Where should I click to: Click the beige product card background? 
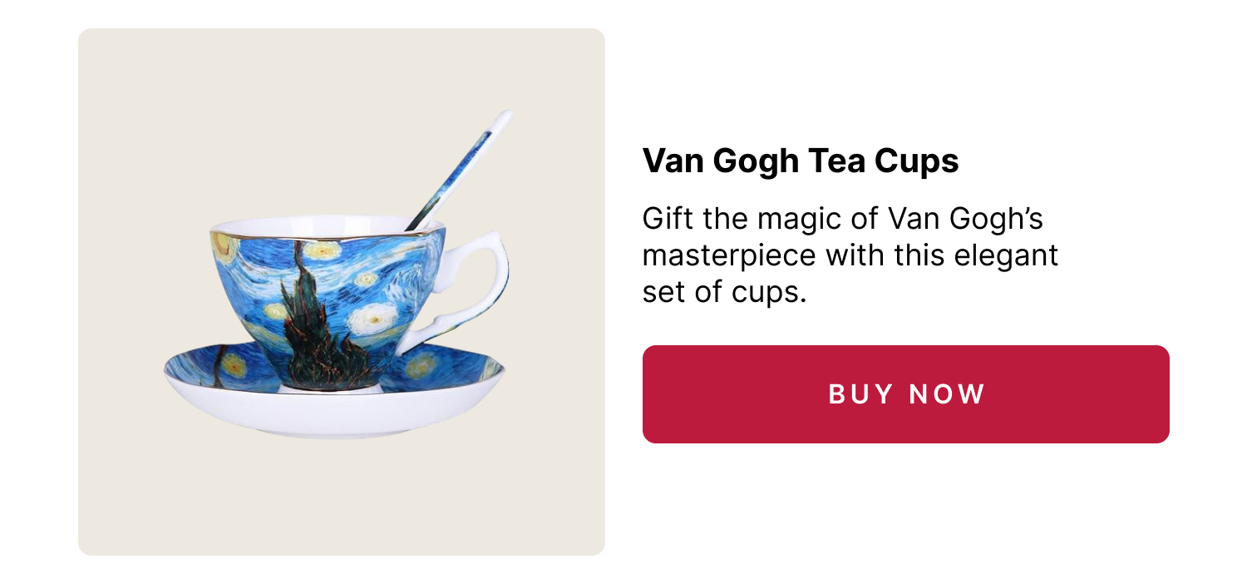coord(342,499)
